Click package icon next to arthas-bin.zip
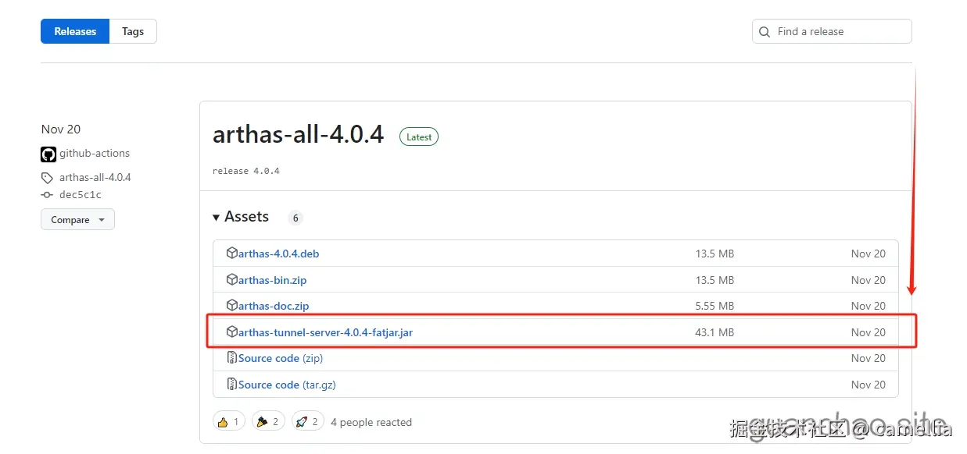This screenshot has width=967, height=454. click(x=232, y=279)
